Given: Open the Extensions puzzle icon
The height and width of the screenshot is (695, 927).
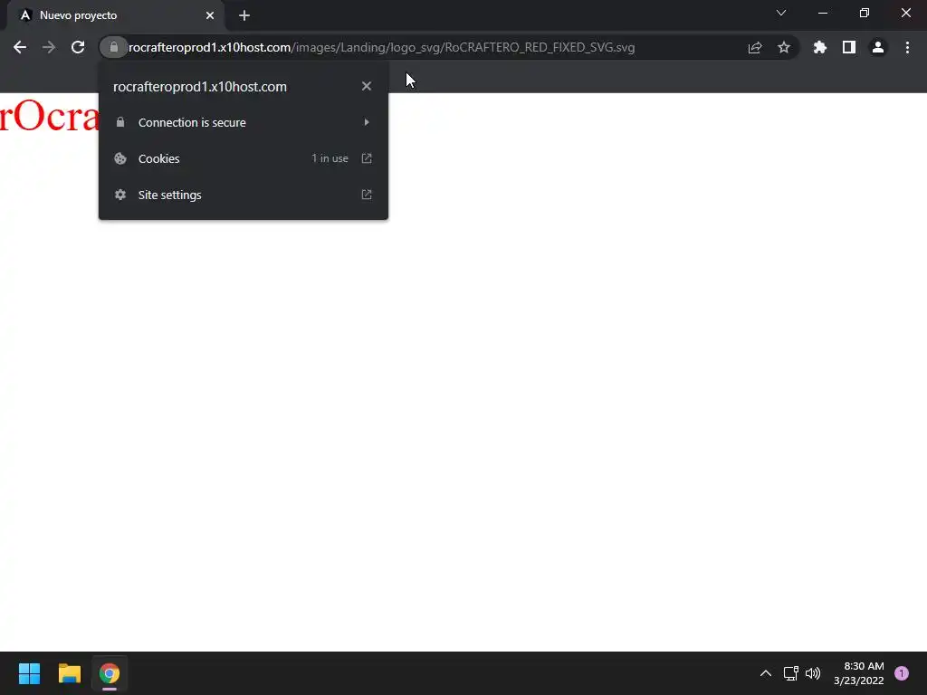Looking at the screenshot, I should pos(820,47).
